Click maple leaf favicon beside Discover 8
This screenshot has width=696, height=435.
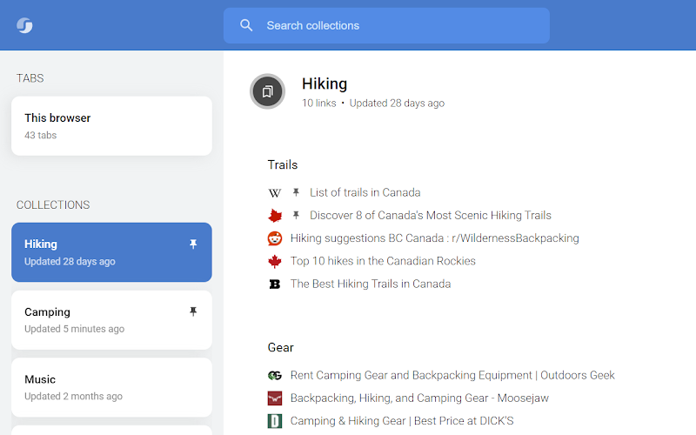[x=275, y=216]
